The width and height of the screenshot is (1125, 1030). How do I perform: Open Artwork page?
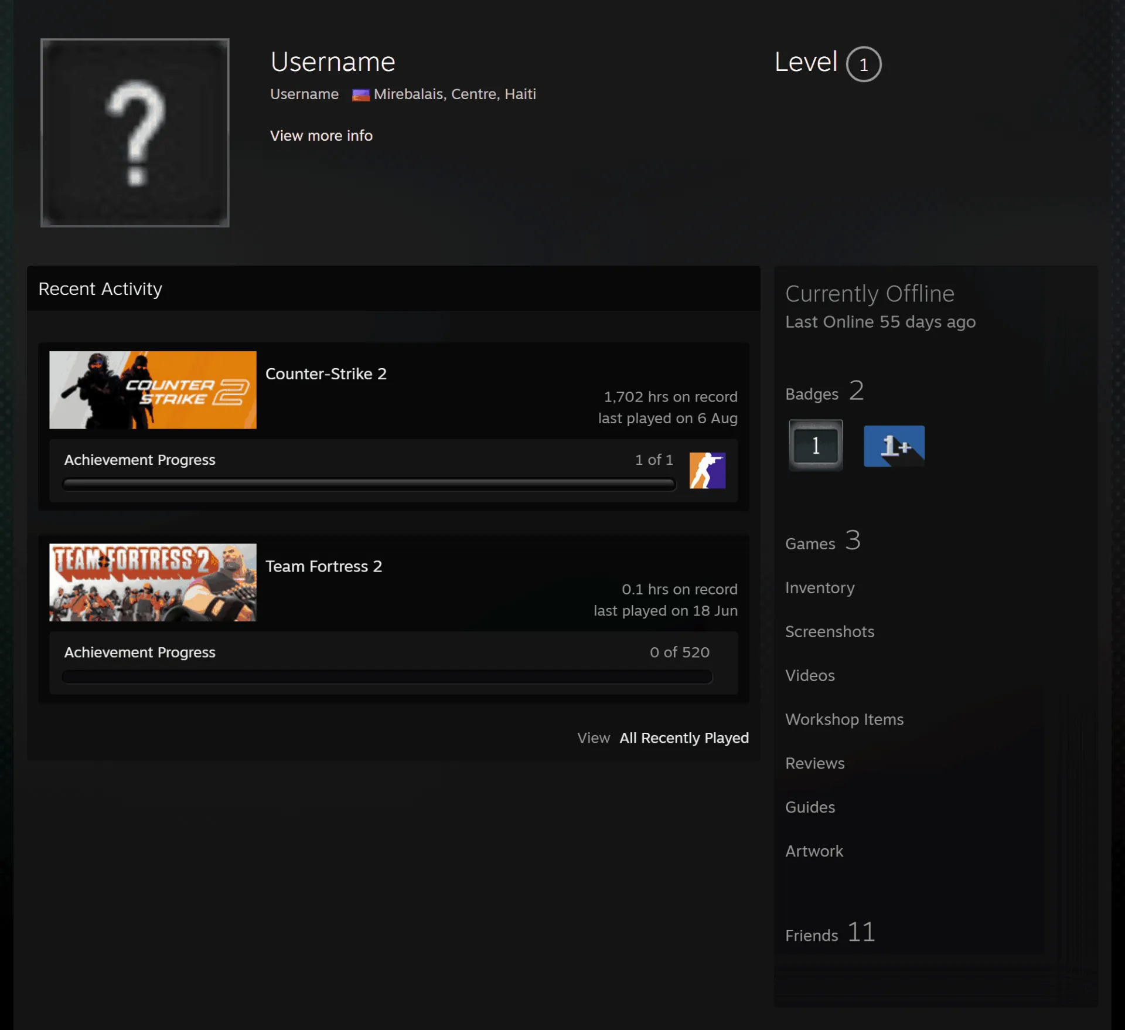click(x=814, y=851)
